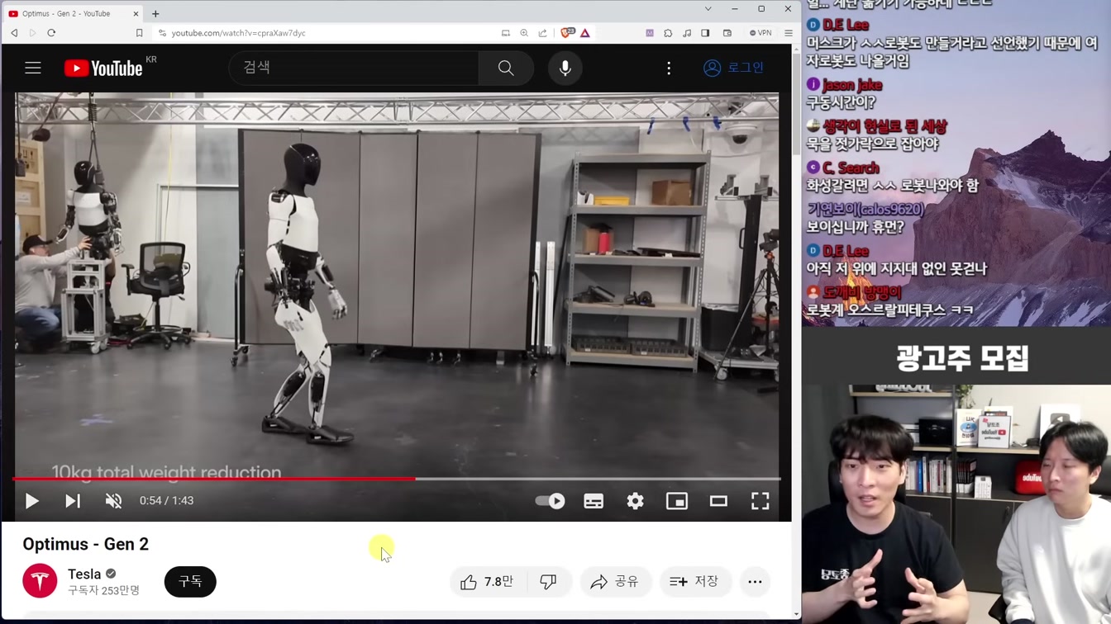Open the Tesla channel avatar
The width and height of the screenshot is (1111, 624).
[x=40, y=581]
